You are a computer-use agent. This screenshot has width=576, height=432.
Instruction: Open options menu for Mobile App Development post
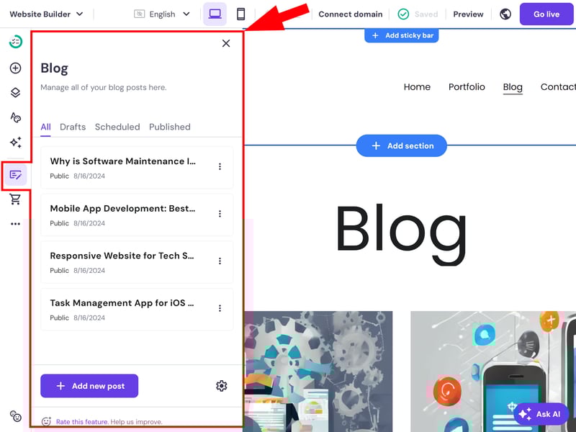pos(220,214)
